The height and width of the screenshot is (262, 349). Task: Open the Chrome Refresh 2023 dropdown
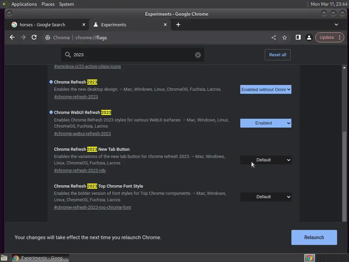[265, 89]
